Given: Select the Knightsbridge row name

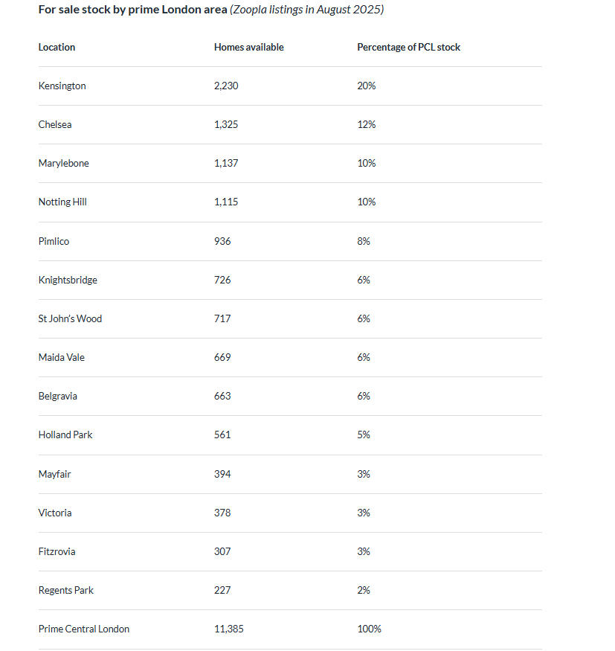Looking at the screenshot, I should pyautogui.click(x=67, y=280).
